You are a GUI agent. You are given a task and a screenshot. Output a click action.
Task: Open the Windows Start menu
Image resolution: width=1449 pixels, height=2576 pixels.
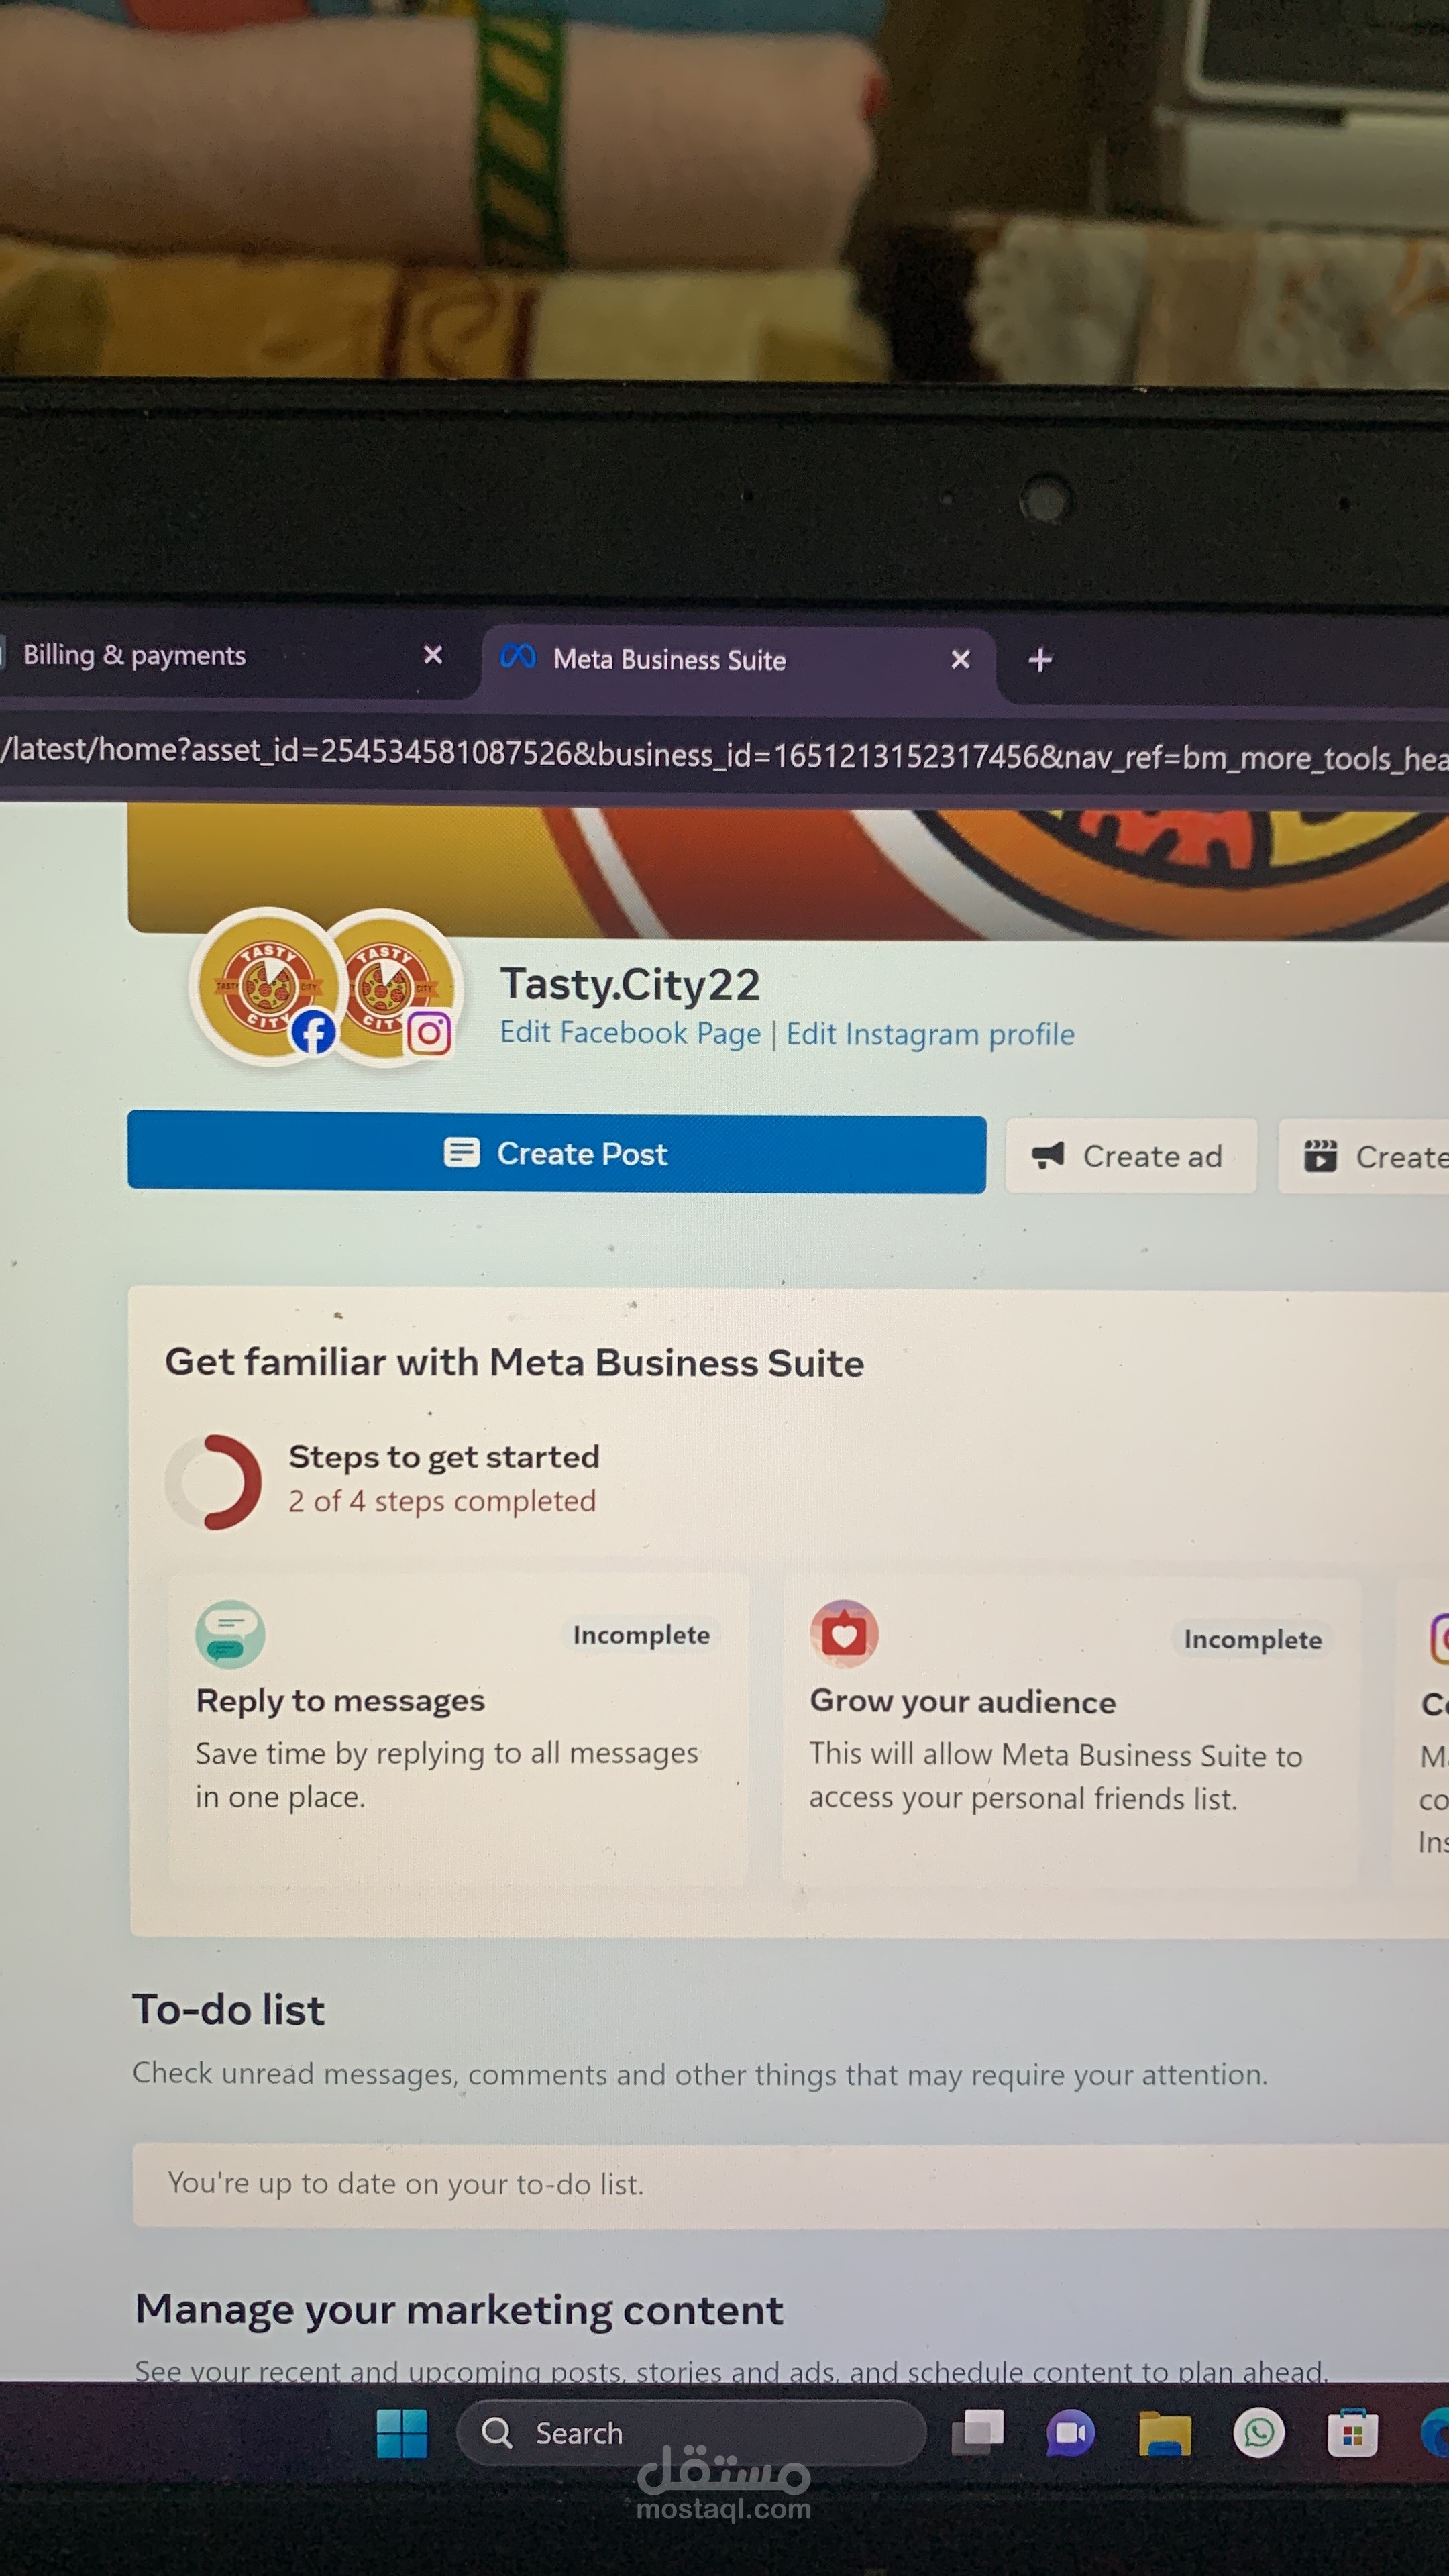pos(402,2433)
